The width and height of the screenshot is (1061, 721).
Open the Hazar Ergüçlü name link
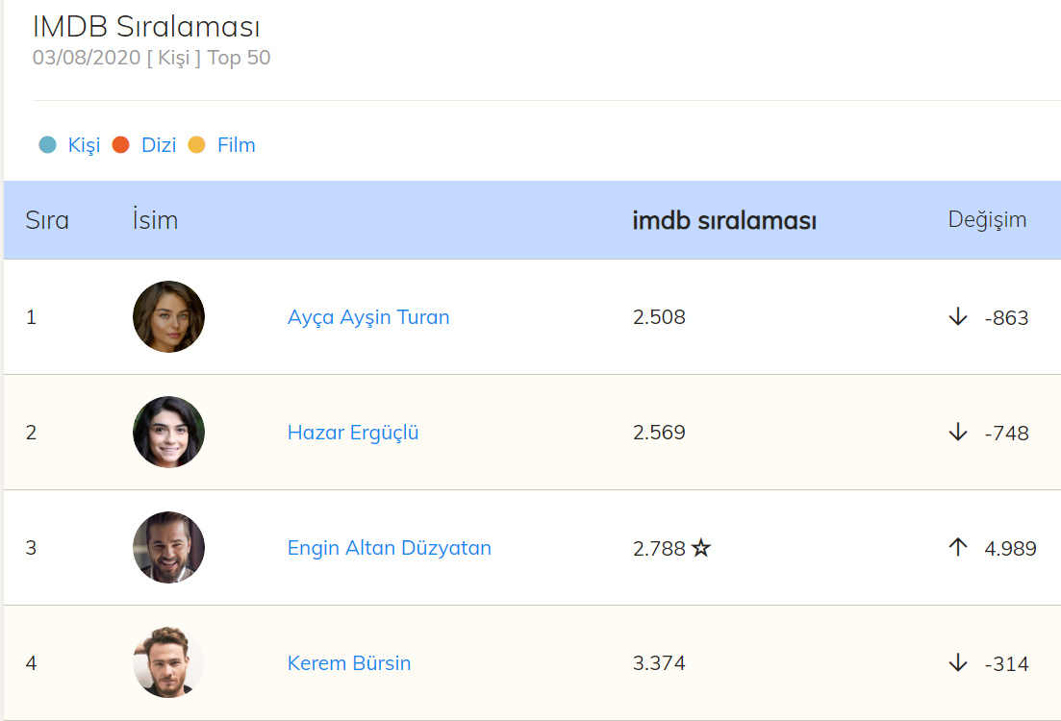pos(353,433)
